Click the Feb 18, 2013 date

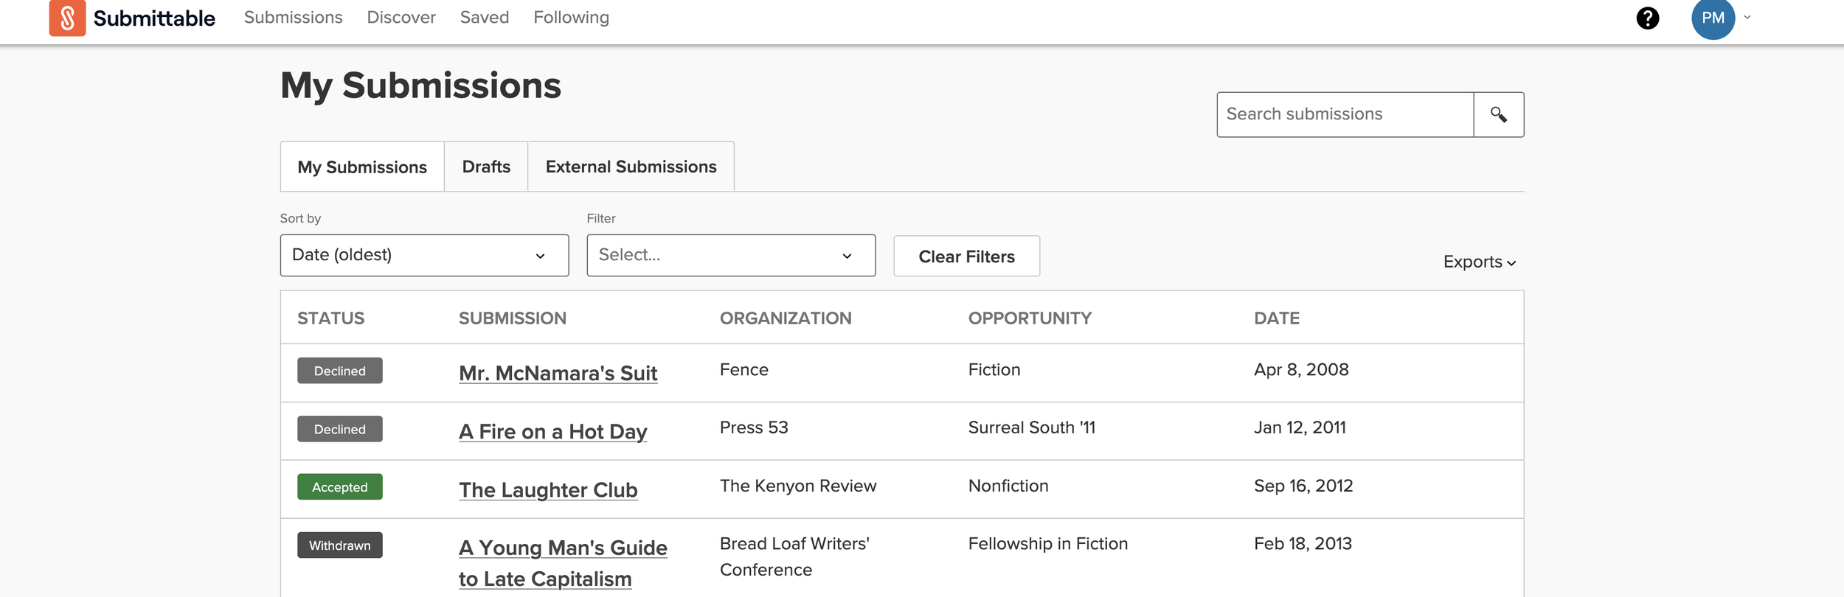coord(1303,543)
